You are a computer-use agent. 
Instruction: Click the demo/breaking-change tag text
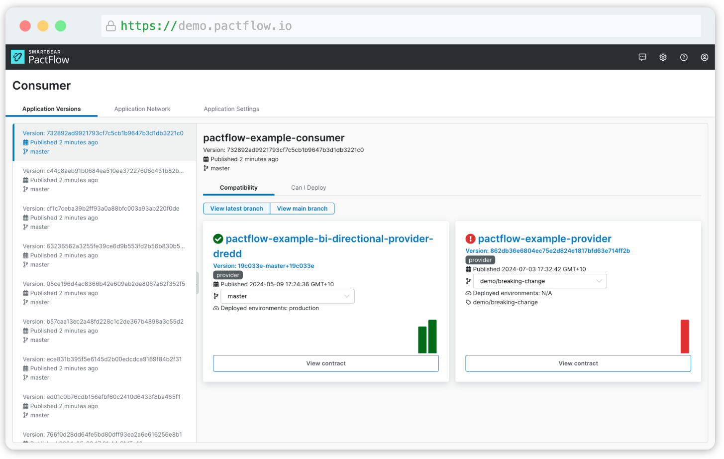(506, 302)
